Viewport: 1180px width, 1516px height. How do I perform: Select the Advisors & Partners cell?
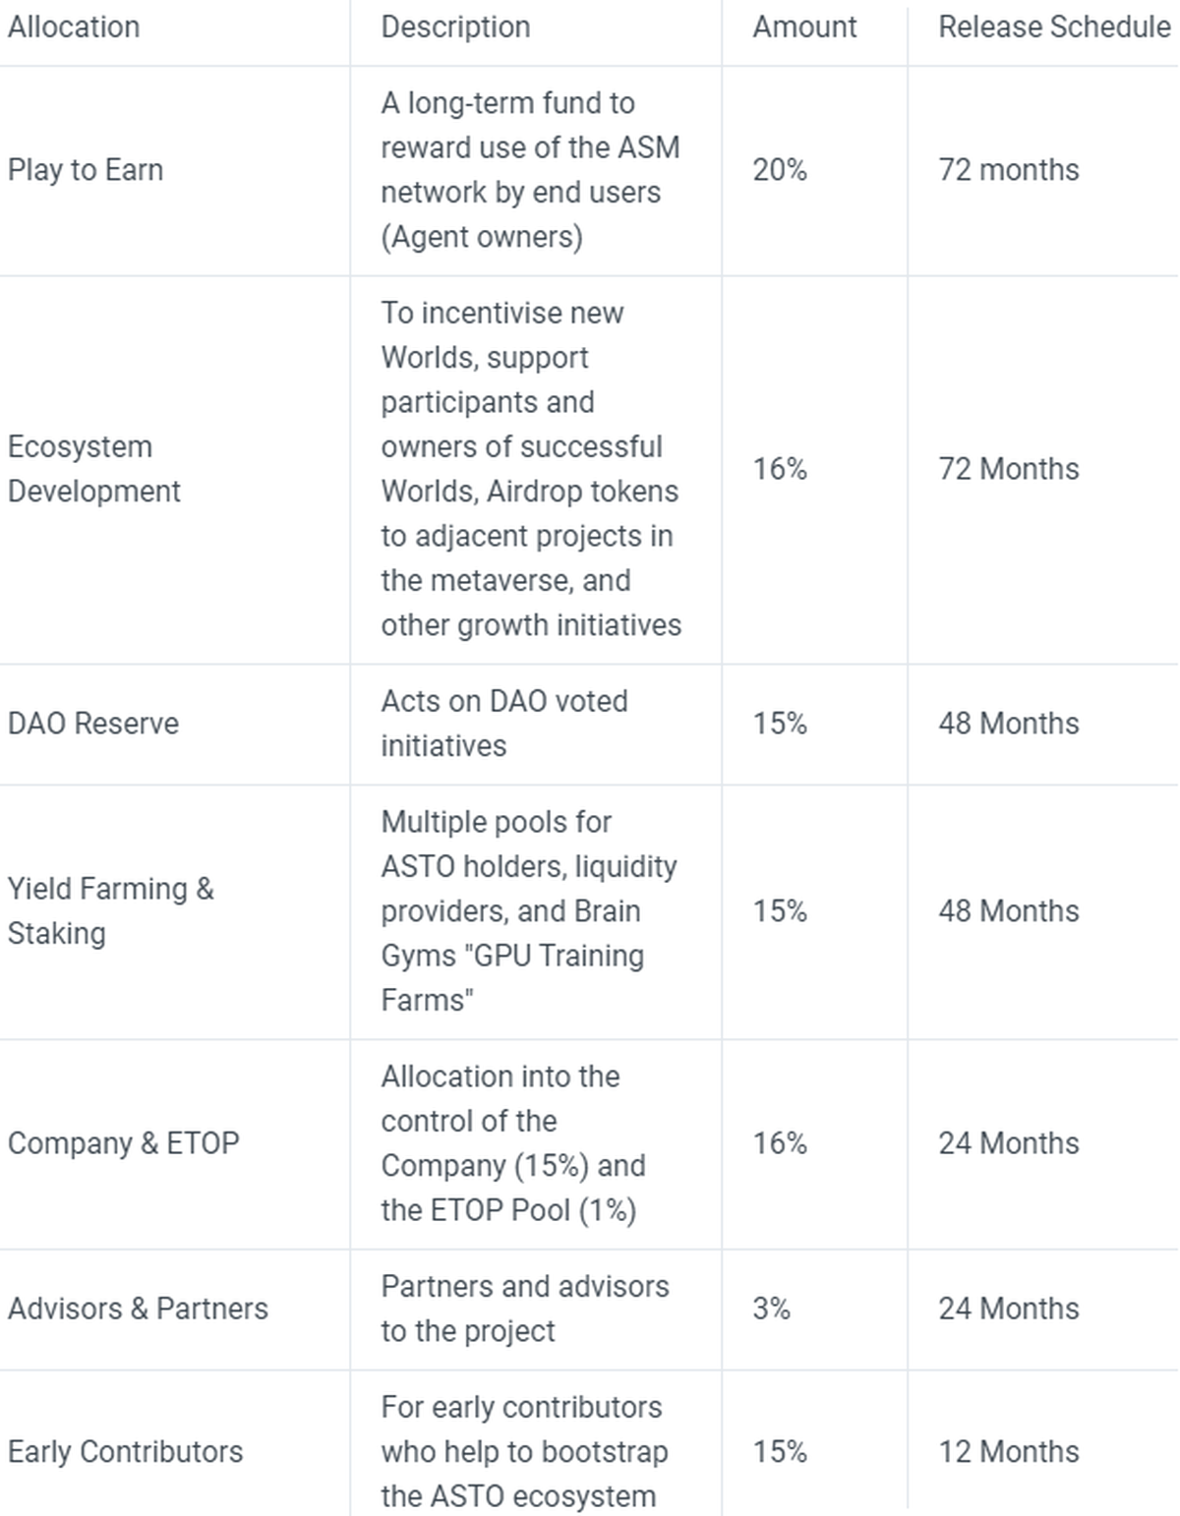pyautogui.click(x=138, y=1309)
